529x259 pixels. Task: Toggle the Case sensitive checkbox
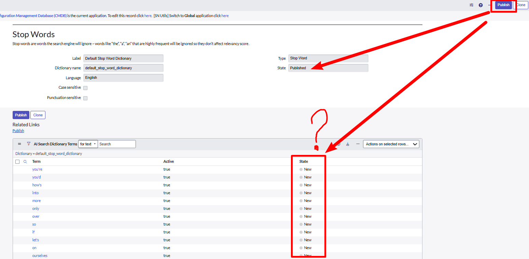click(x=85, y=88)
